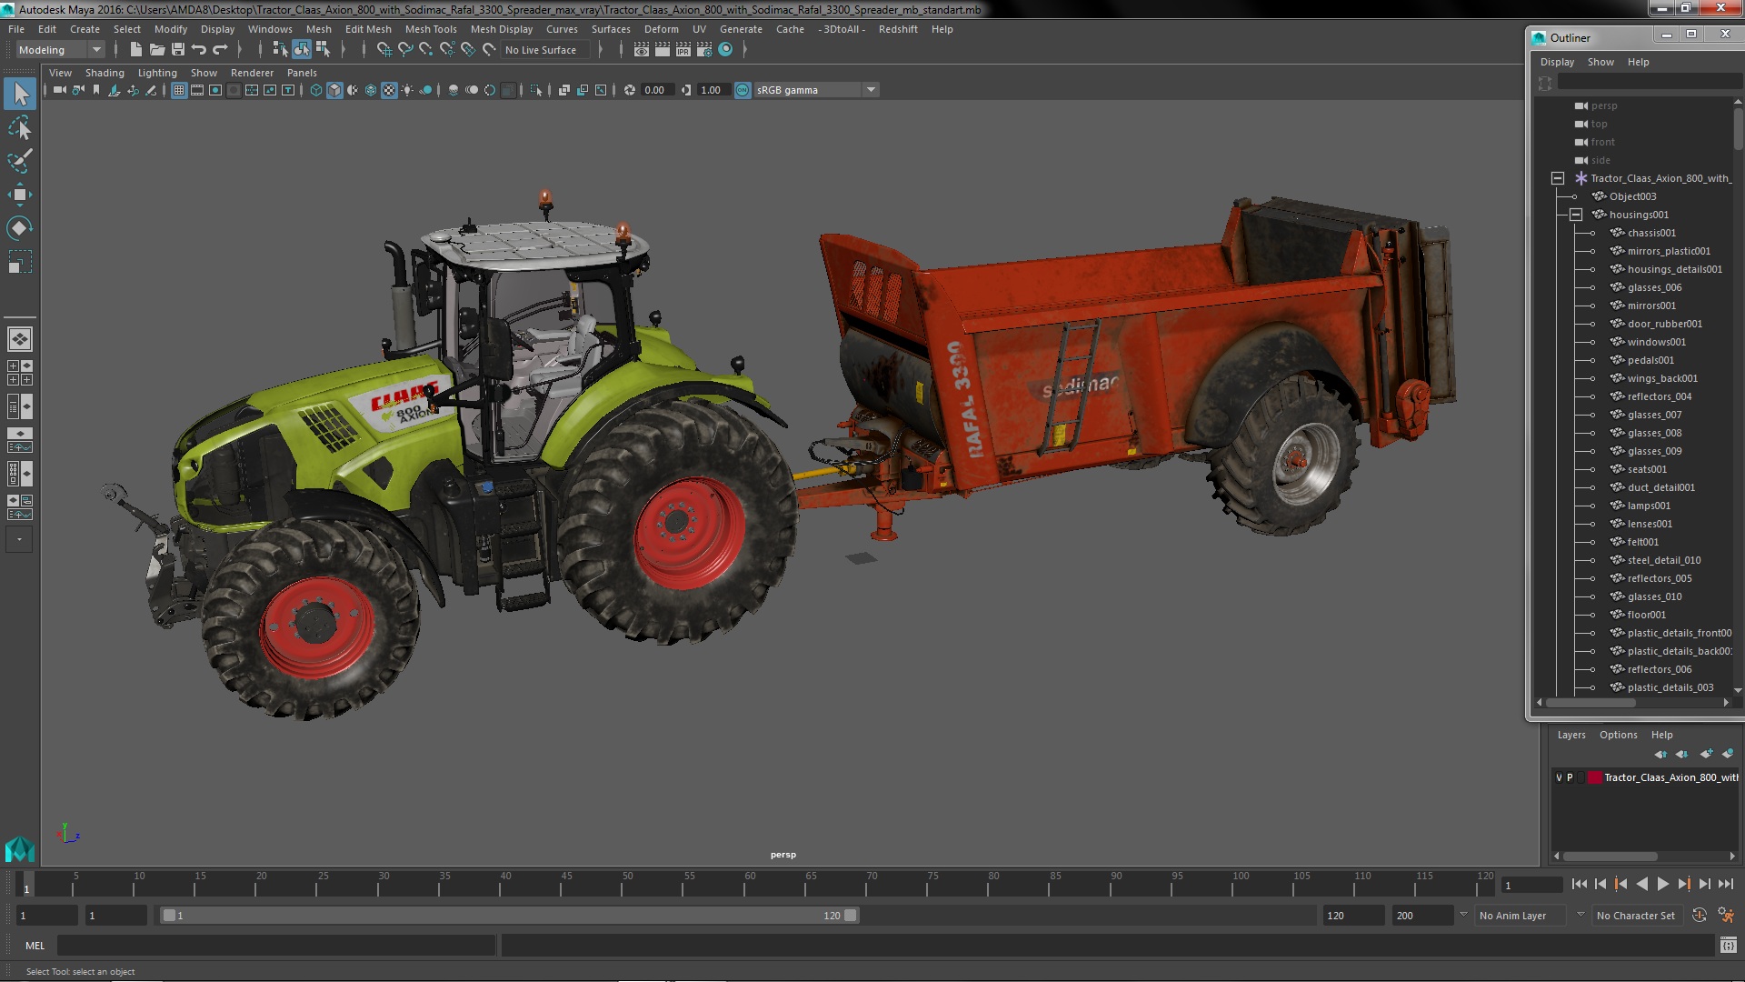1745x982 pixels.
Task: Open Render Settings
Action: pos(704,50)
